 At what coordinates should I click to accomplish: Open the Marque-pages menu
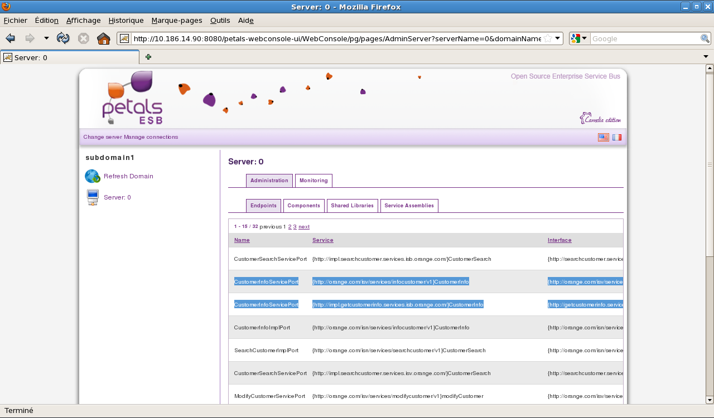click(176, 21)
